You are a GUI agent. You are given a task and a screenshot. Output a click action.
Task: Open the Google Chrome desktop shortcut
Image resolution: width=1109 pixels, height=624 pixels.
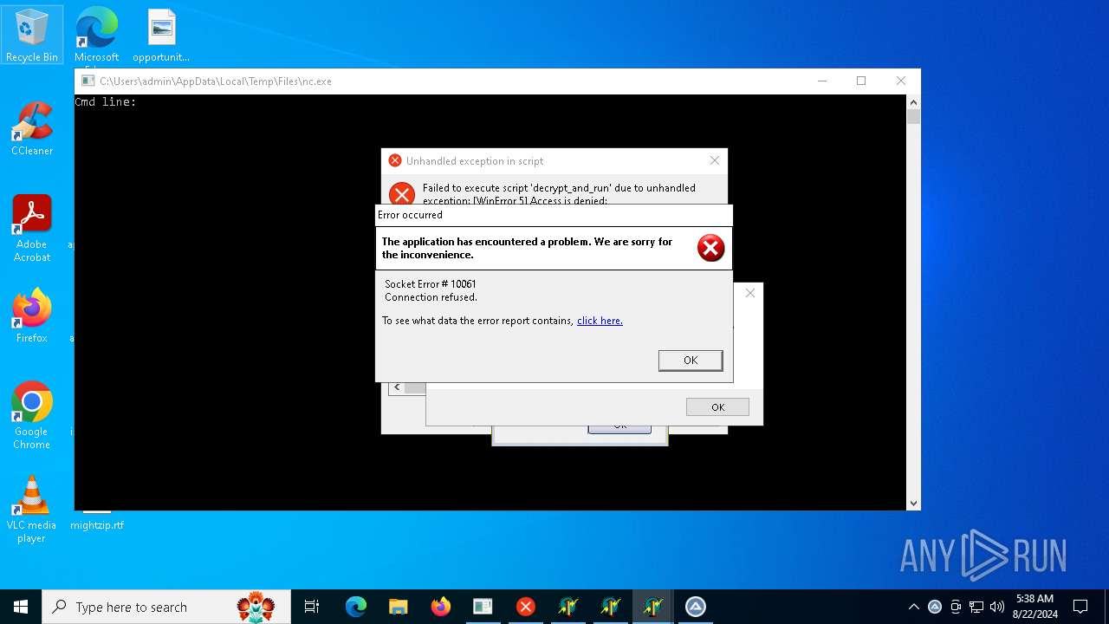coord(32,415)
